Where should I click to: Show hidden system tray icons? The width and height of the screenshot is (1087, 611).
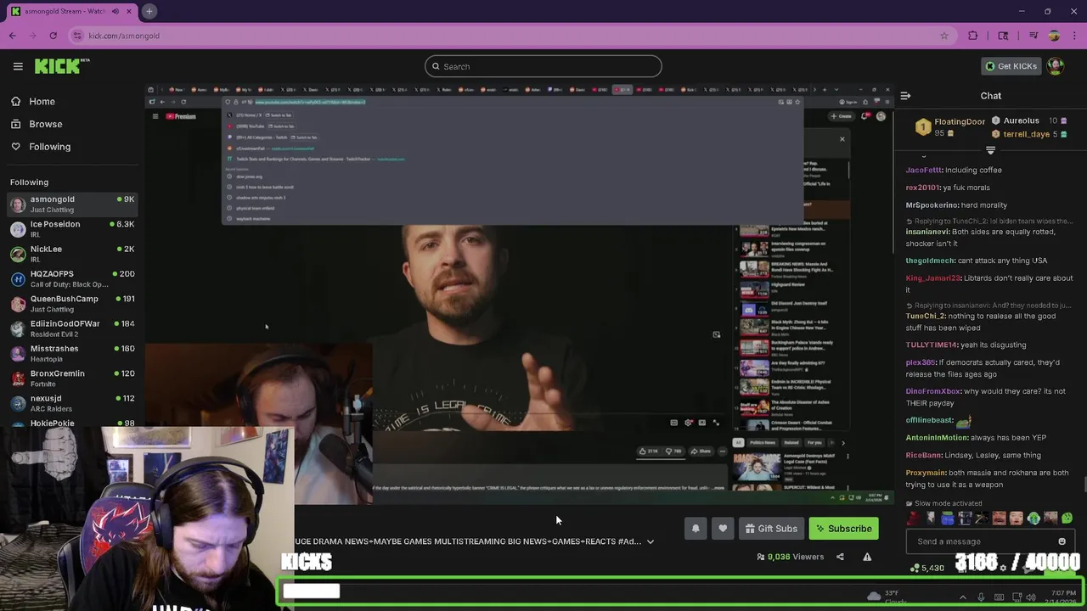click(962, 597)
